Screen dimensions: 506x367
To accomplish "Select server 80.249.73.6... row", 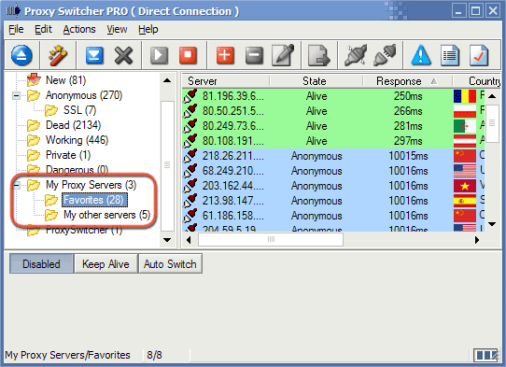I will pos(333,126).
